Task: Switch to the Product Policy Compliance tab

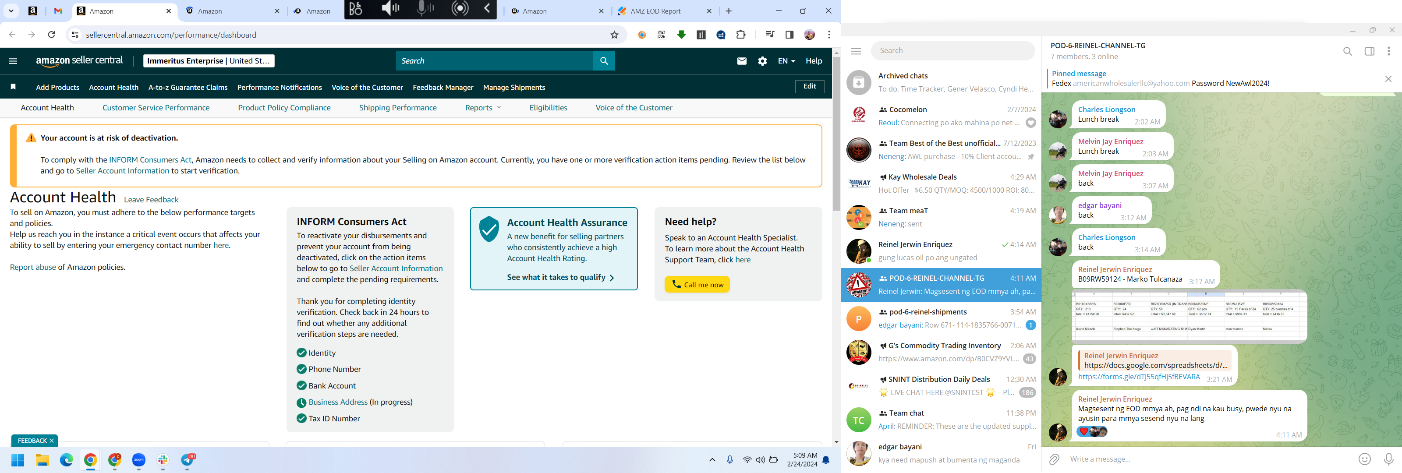Action: (x=284, y=108)
